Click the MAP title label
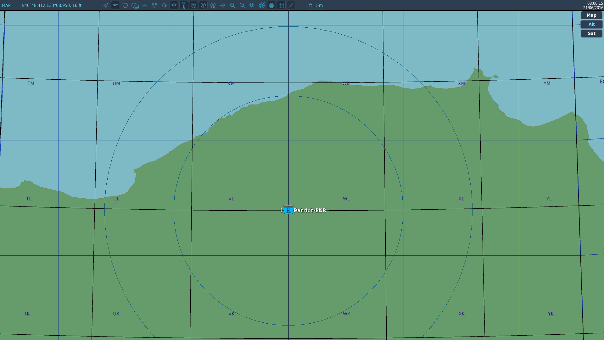604x340 pixels. pyautogui.click(x=6, y=5)
